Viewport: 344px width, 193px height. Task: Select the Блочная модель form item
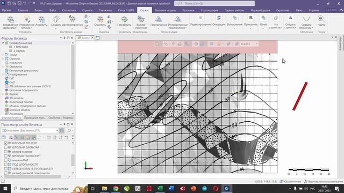click(20, 110)
